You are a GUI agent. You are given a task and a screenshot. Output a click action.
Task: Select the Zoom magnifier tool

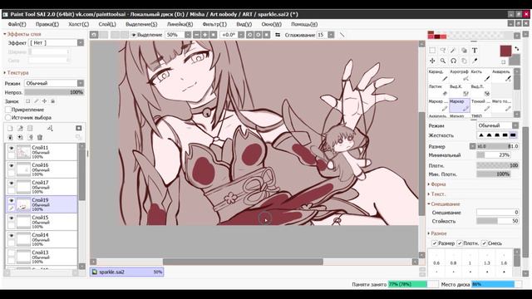tap(443, 61)
